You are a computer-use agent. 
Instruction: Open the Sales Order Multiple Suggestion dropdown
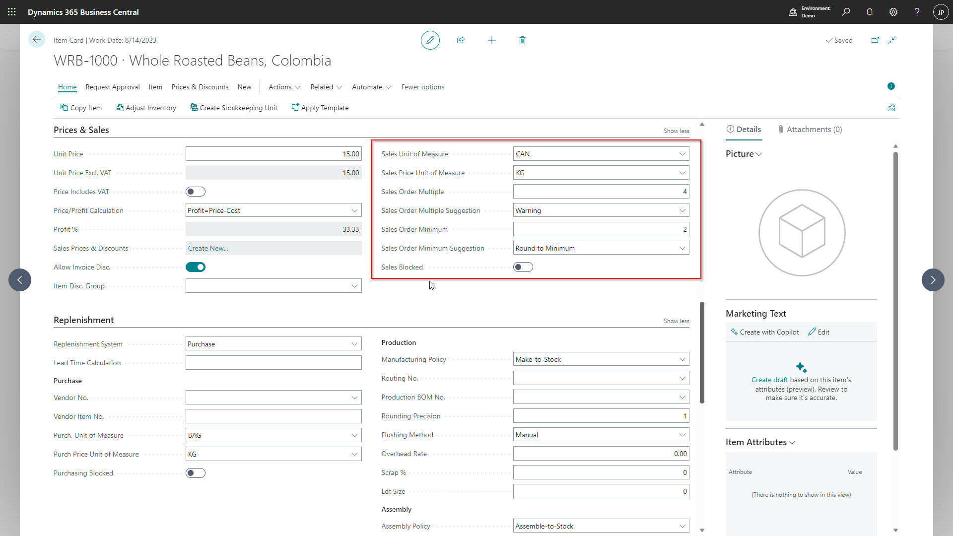point(682,210)
